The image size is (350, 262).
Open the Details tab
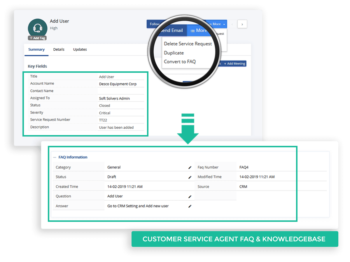pyautogui.click(x=59, y=49)
